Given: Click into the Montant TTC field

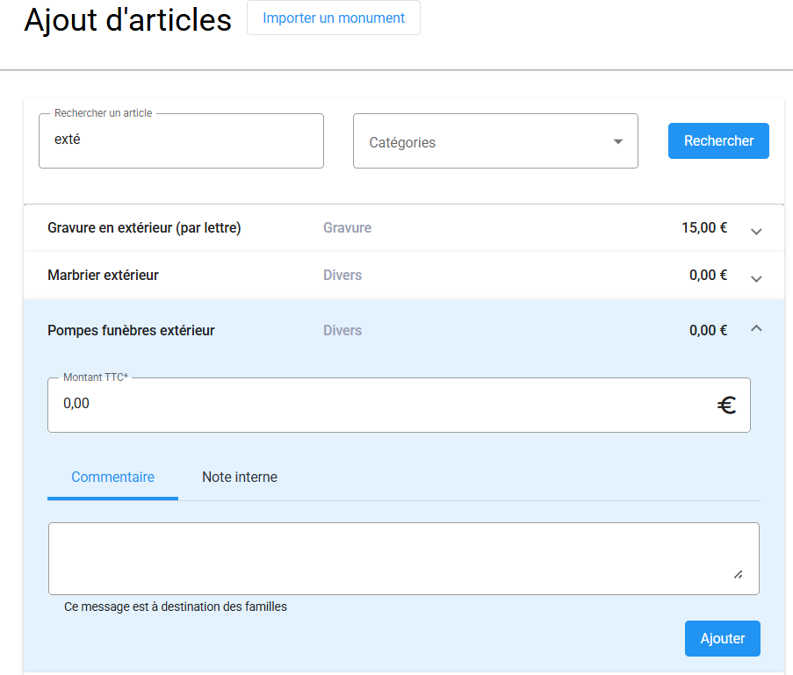Looking at the screenshot, I should tap(378, 404).
